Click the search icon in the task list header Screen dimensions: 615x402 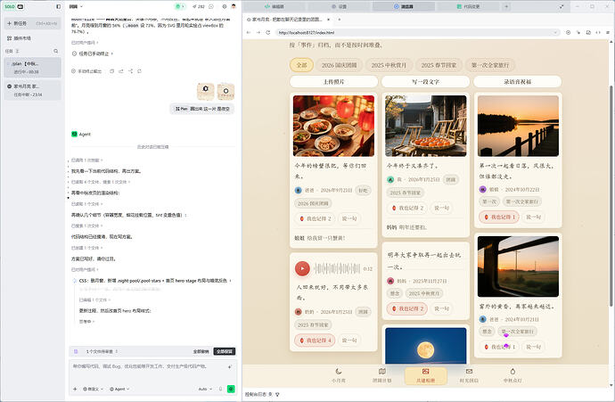click(x=55, y=51)
